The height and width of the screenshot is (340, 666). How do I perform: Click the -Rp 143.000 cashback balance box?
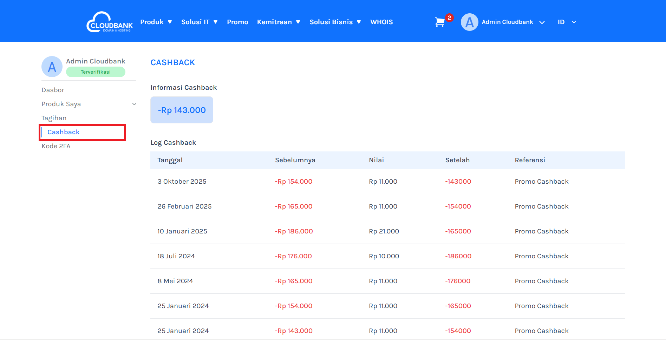point(182,110)
